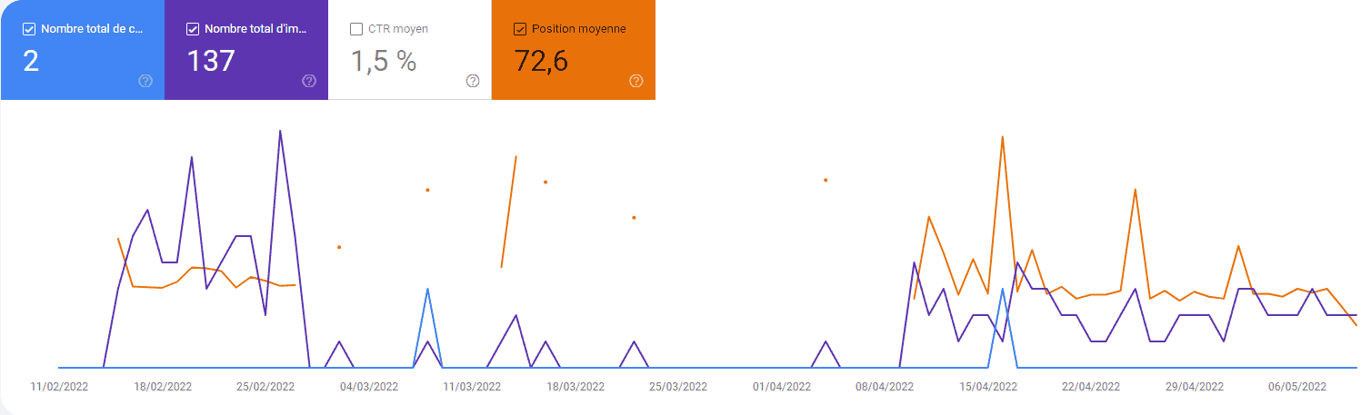Screen dimensions: 1371x415
Task: Click the Position moyenne label
Action: click(579, 29)
